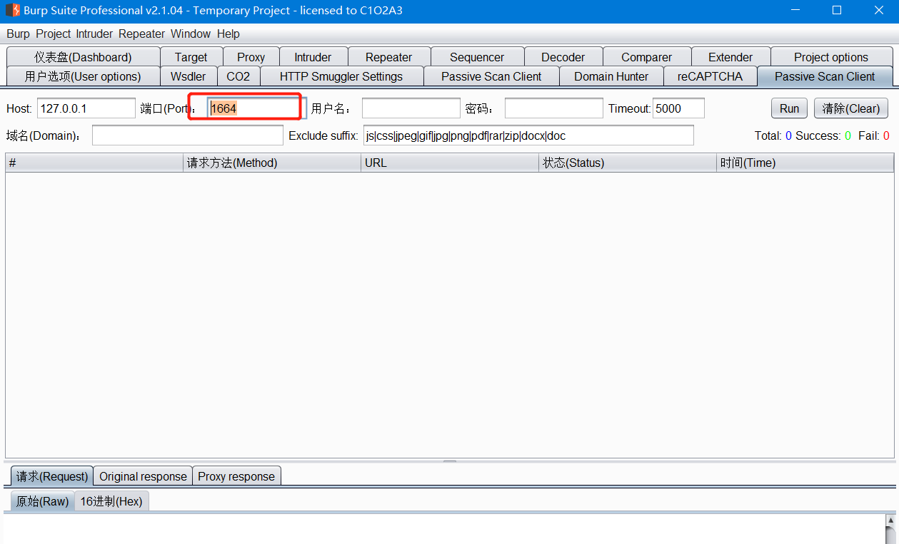Image resolution: width=899 pixels, height=544 pixels.
Task: Click the Run button
Action: pyautogui.click(x=789, y=108)
